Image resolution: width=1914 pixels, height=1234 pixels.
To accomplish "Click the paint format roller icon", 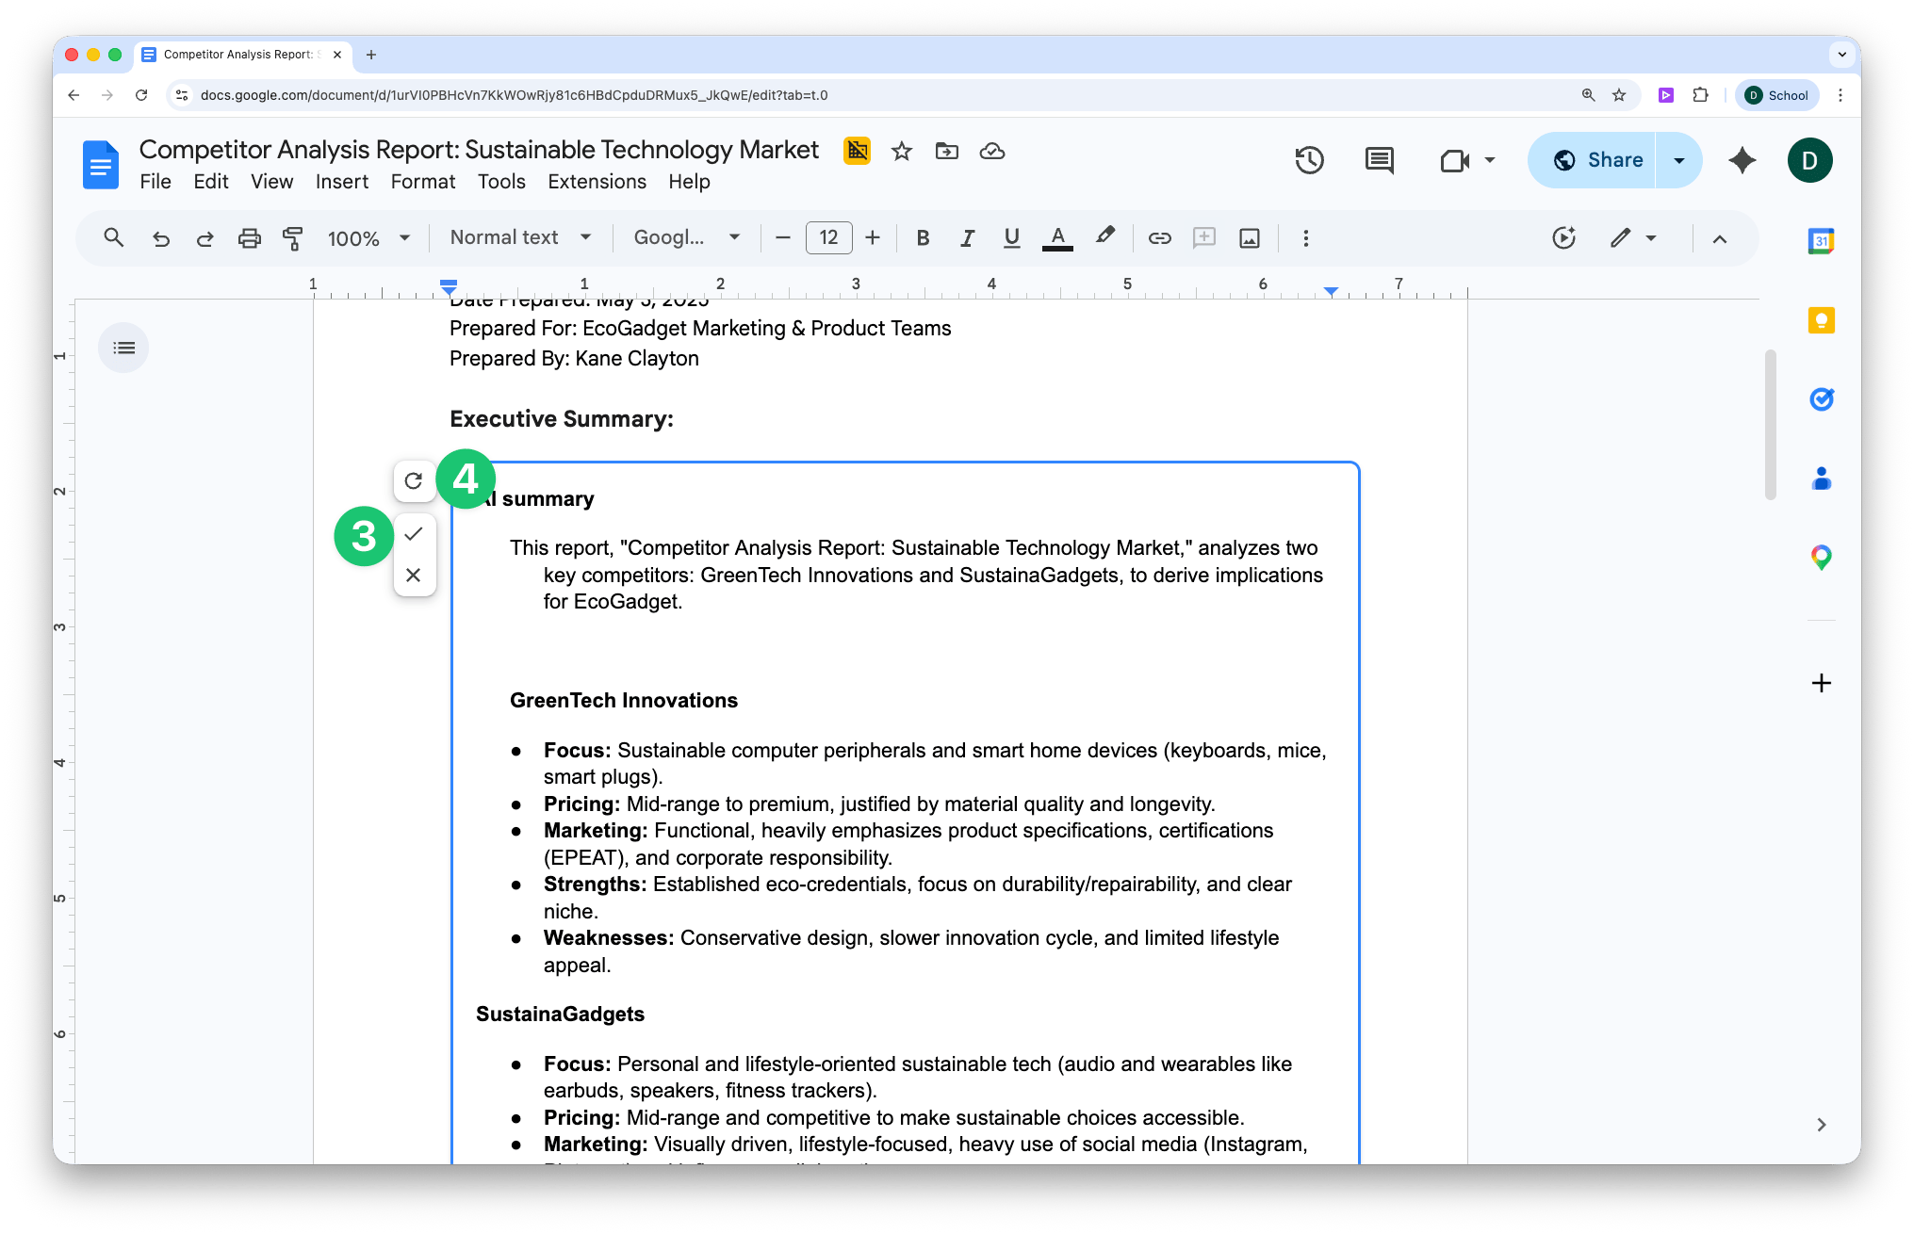I will [x=293, y=238].
